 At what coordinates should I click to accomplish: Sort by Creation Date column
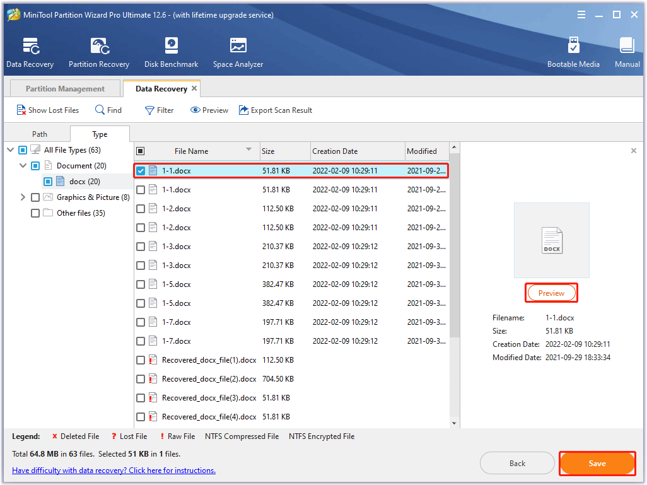[358, 151]
